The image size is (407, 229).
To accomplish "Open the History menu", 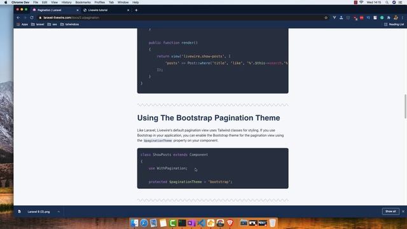I will click(x=66, y=3).
